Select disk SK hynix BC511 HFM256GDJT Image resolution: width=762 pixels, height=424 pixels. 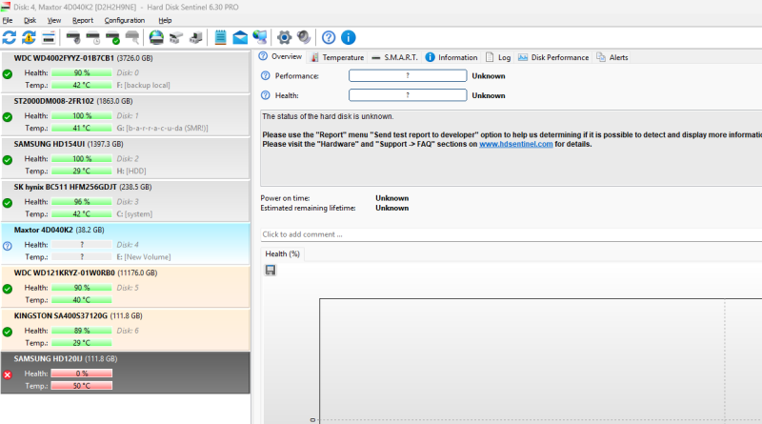coord(126,200)
